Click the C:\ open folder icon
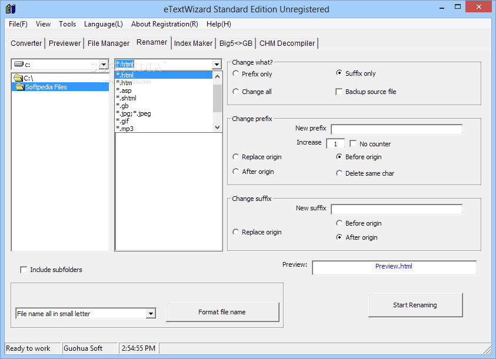Screen dimensions: 496x359 [x=18, y=78]
